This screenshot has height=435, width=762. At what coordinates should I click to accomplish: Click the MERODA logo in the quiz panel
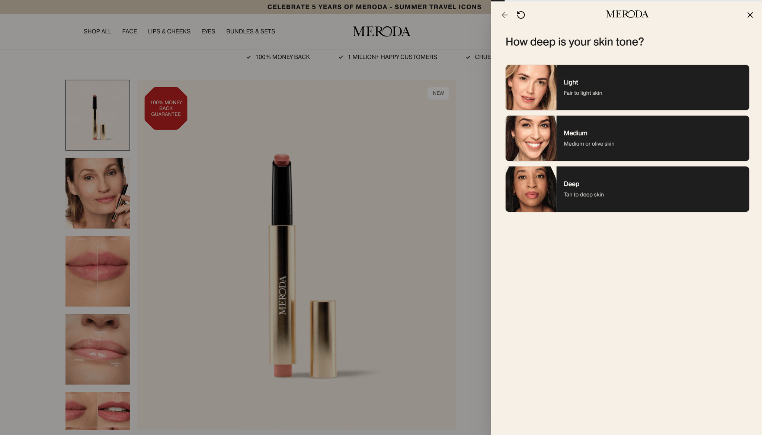627,14
